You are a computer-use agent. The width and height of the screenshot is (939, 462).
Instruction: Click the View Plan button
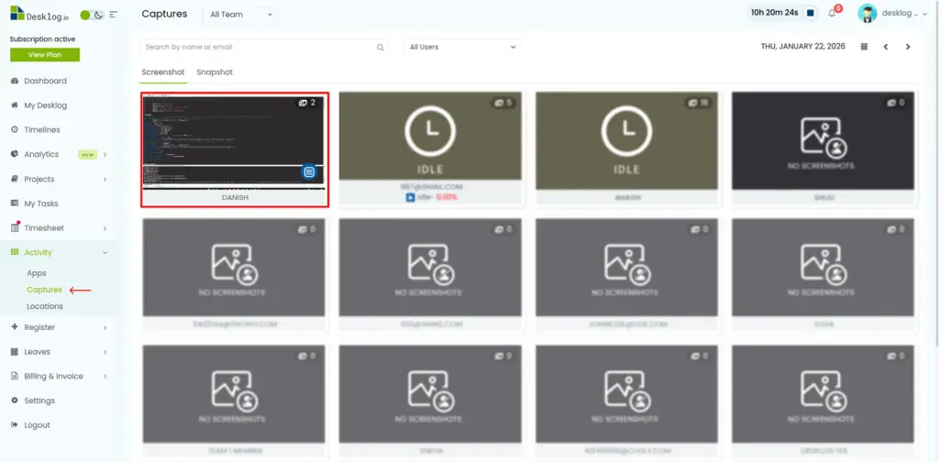(44, 55)
